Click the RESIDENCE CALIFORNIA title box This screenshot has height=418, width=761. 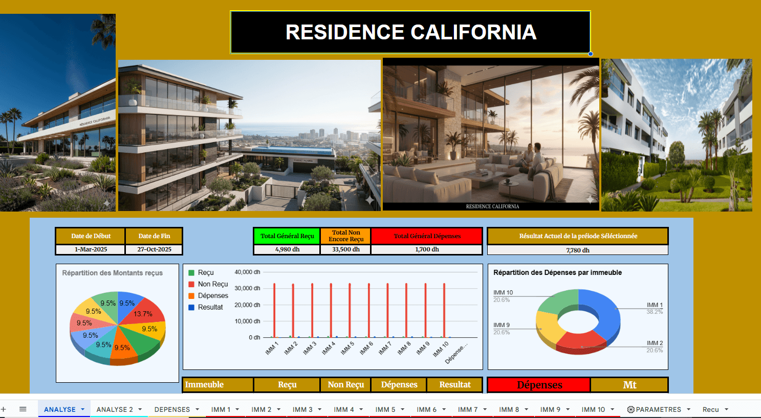click(410, 32)
